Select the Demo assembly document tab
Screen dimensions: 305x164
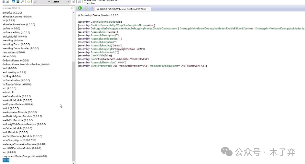pos(121,9)
